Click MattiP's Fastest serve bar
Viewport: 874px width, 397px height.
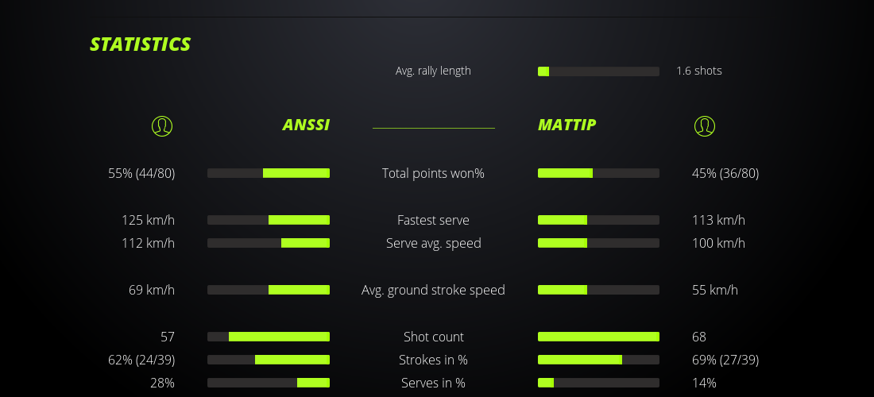click(598, 220)
